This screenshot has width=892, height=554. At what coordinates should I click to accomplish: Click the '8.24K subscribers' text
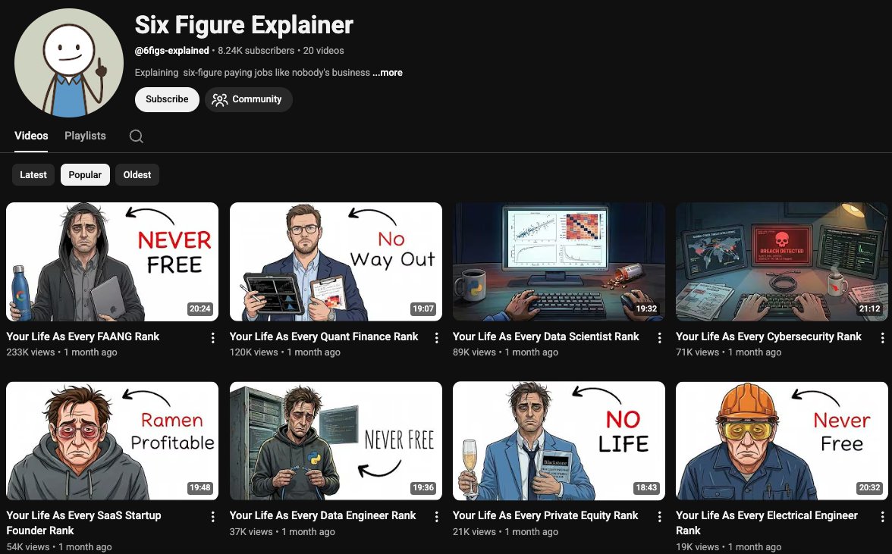256,51
